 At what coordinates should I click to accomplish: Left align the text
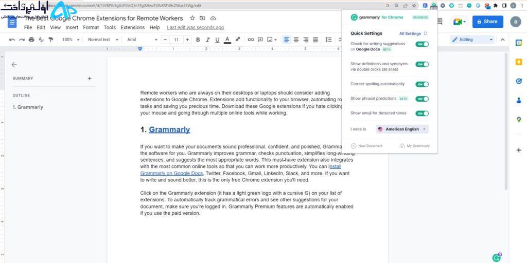point(286,40)
